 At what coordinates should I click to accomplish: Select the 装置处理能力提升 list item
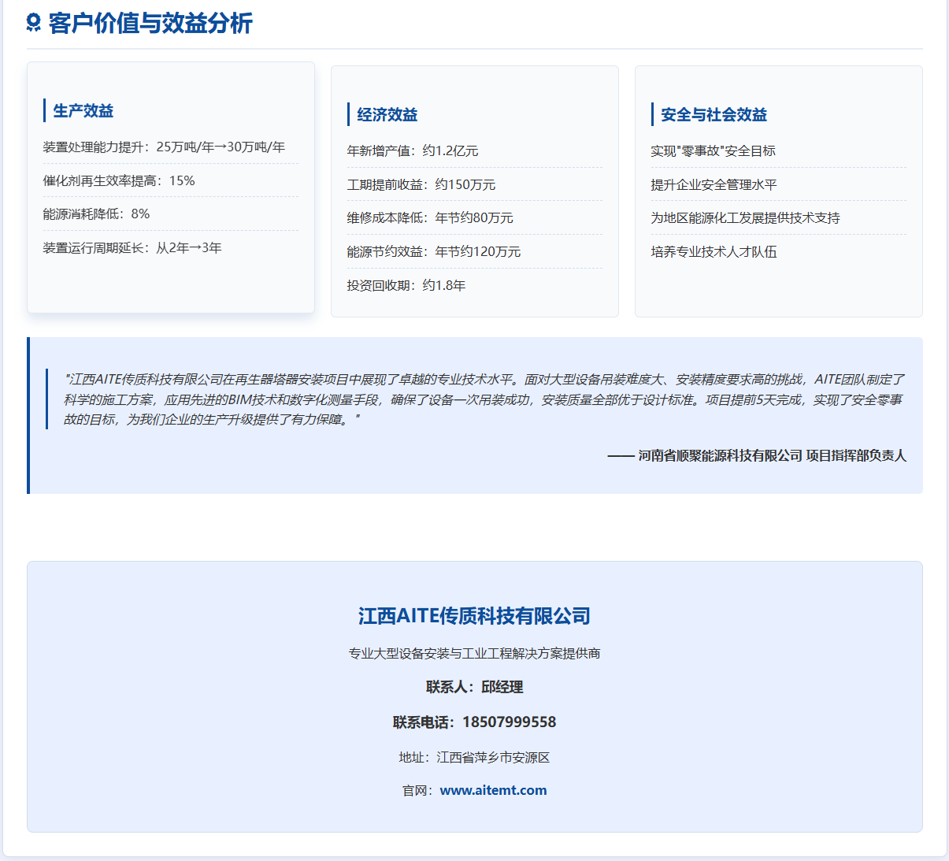[164, 147]
